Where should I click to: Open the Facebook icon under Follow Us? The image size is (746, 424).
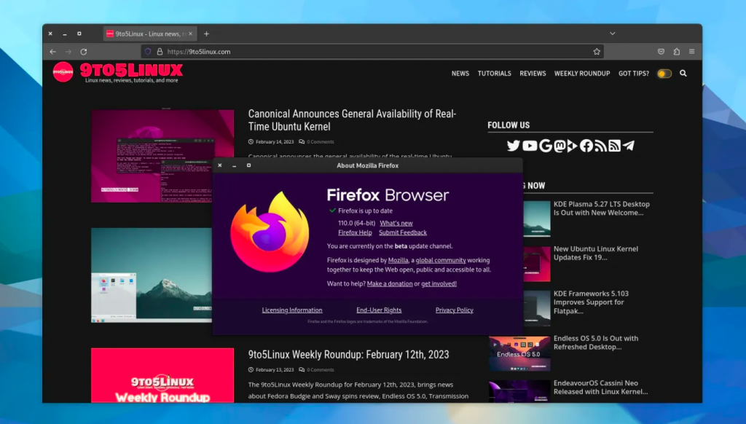click(x=586, y=146)
